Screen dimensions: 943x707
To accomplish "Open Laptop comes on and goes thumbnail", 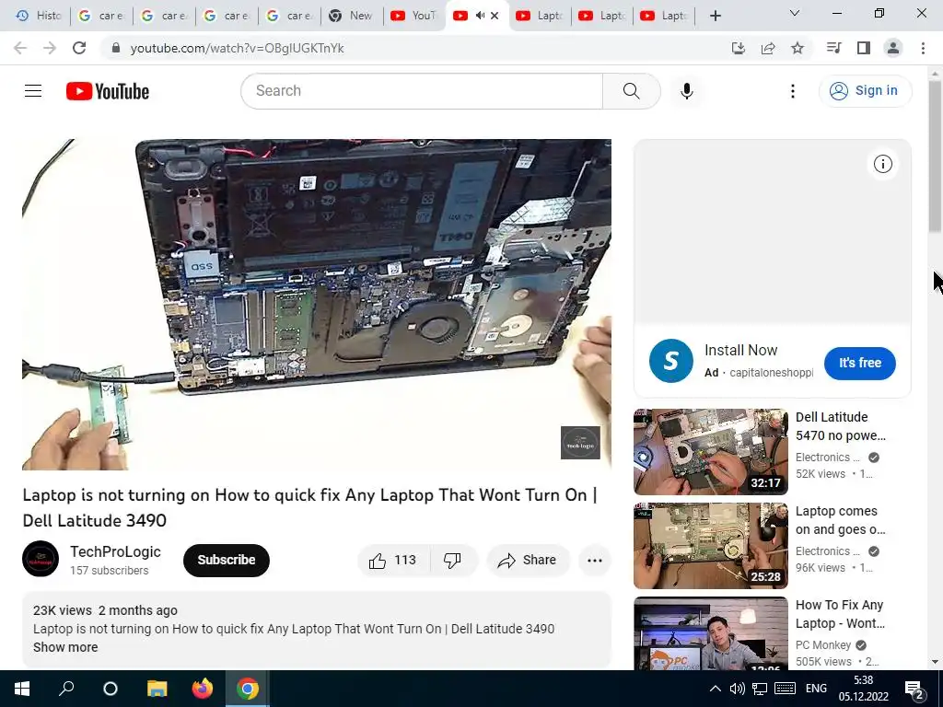I will pos(711,546).
